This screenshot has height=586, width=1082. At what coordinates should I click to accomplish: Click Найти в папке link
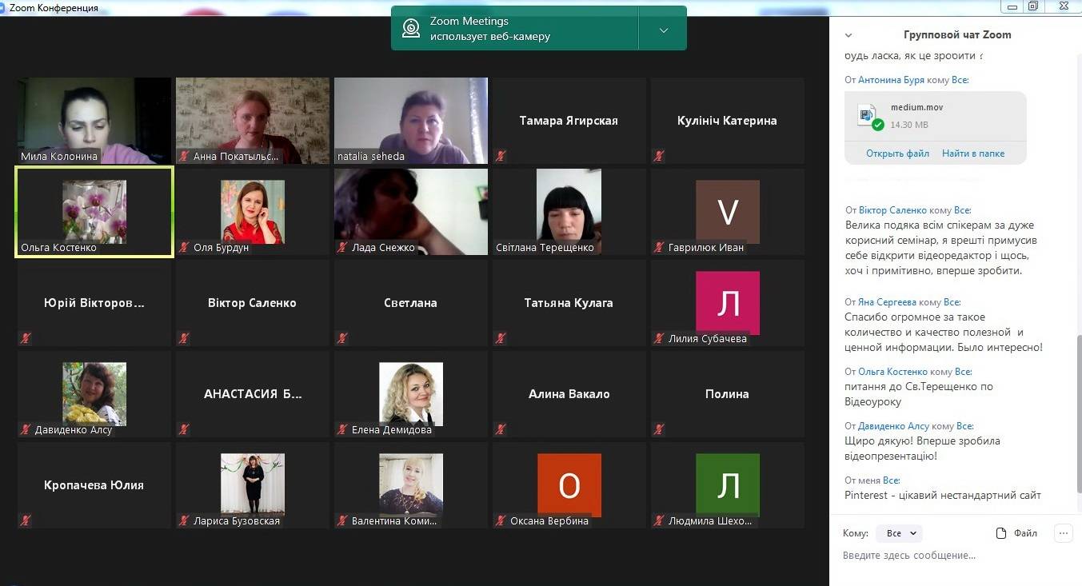coord(972,153)
